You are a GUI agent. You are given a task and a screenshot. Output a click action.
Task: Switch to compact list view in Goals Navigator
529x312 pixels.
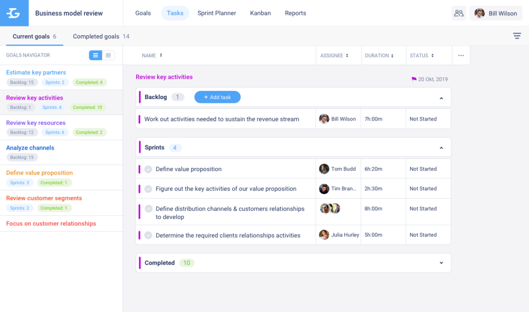tap(109, 55)
